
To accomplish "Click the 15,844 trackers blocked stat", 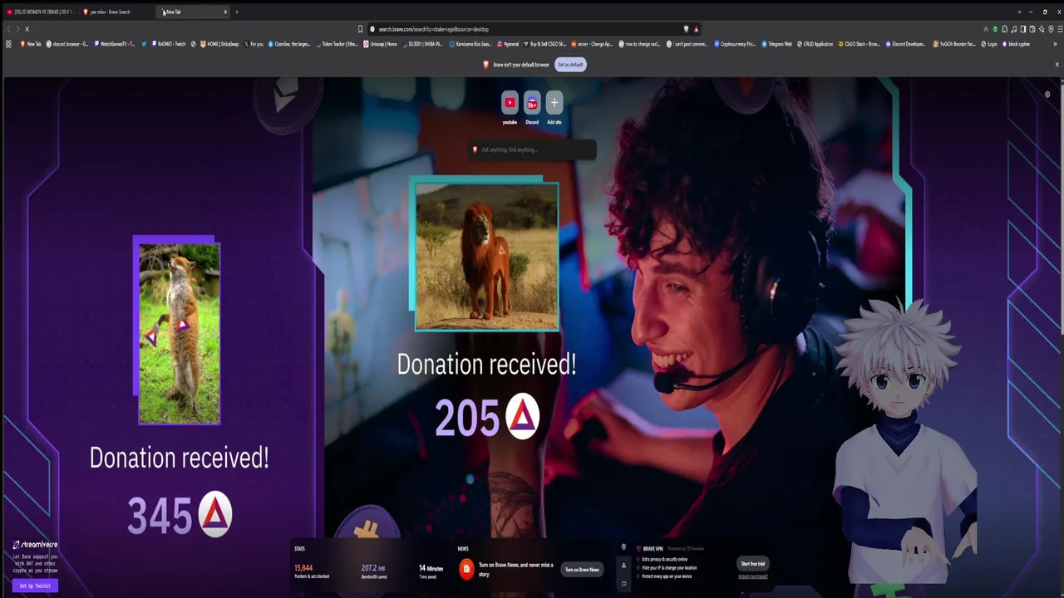I will coord(312,571).
